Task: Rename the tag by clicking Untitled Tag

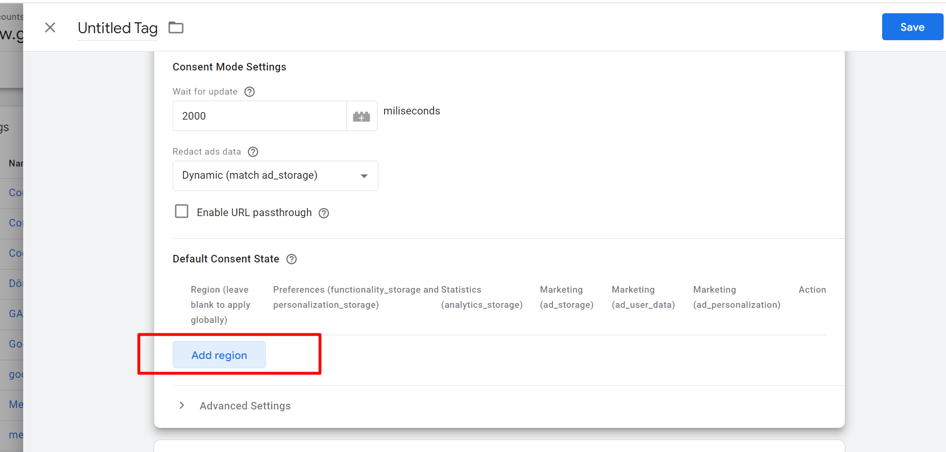Action: tap(117, 28)
